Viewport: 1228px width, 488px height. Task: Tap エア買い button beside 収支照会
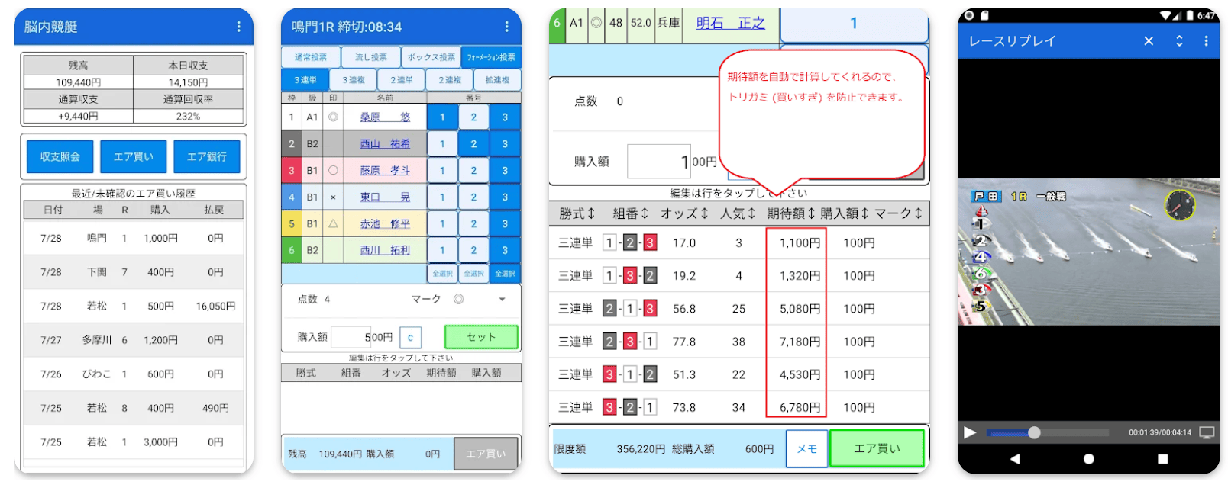(x=134, y=156)
